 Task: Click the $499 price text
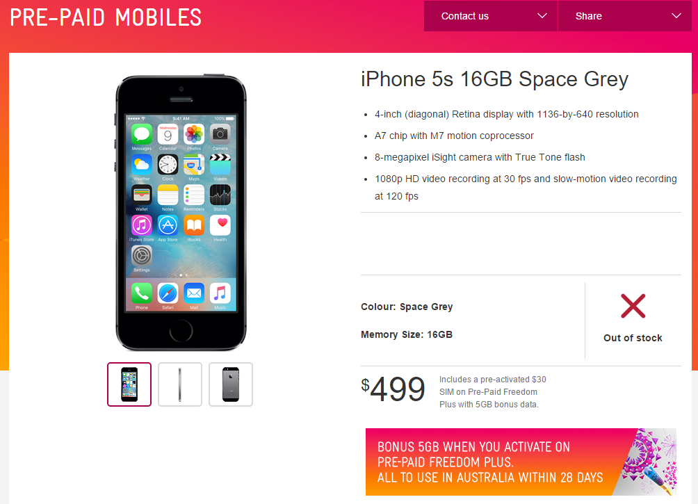tap(393, 389)
